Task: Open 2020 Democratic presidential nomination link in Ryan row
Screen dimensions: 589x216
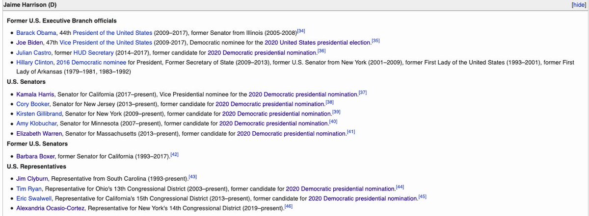Action: pos(340,189)
